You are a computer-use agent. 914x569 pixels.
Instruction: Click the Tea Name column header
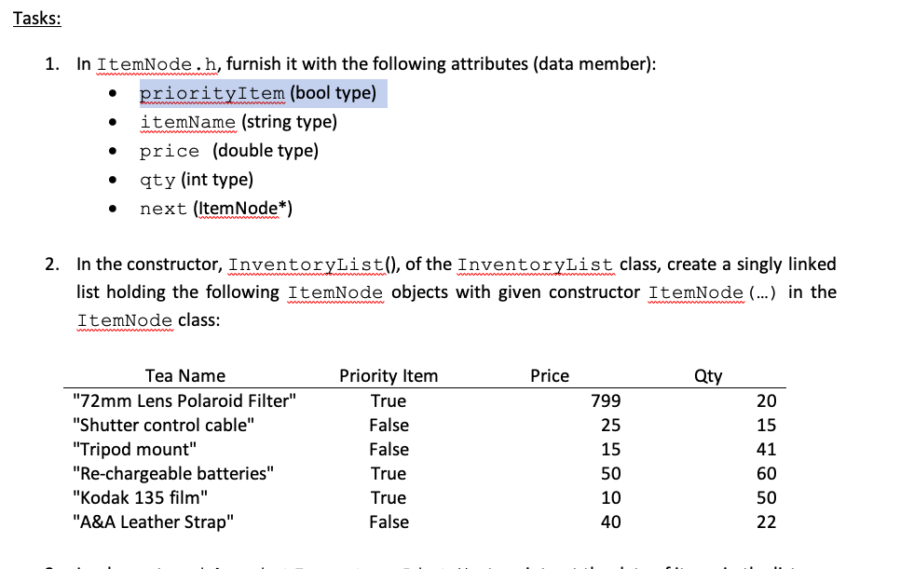point(184,375)
